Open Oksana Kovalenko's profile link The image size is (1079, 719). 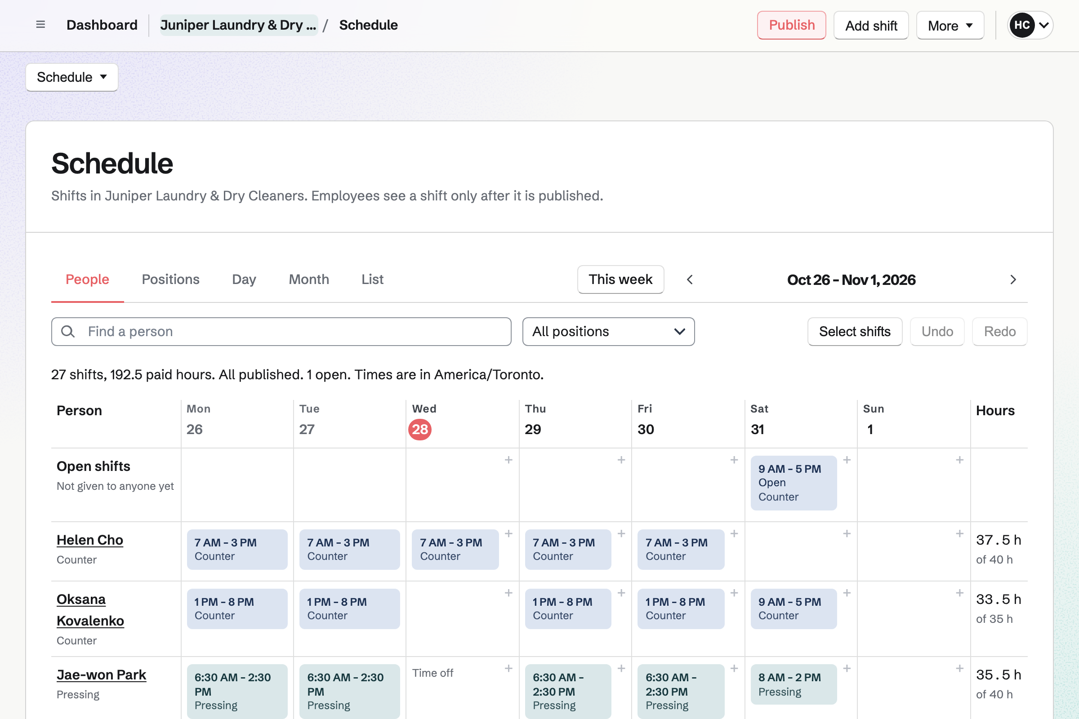(90, 610)
